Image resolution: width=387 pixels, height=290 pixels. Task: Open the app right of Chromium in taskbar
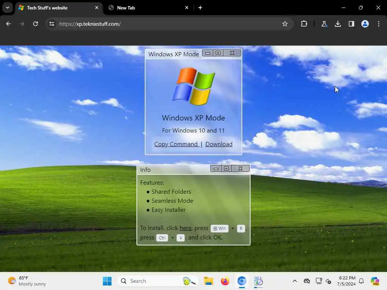[x=259, y=281]
